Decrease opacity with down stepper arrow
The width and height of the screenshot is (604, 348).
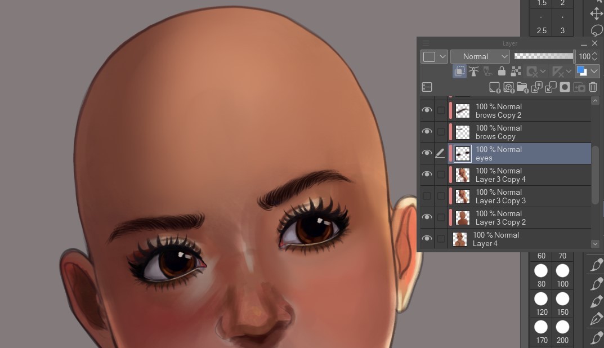(595, 59)
